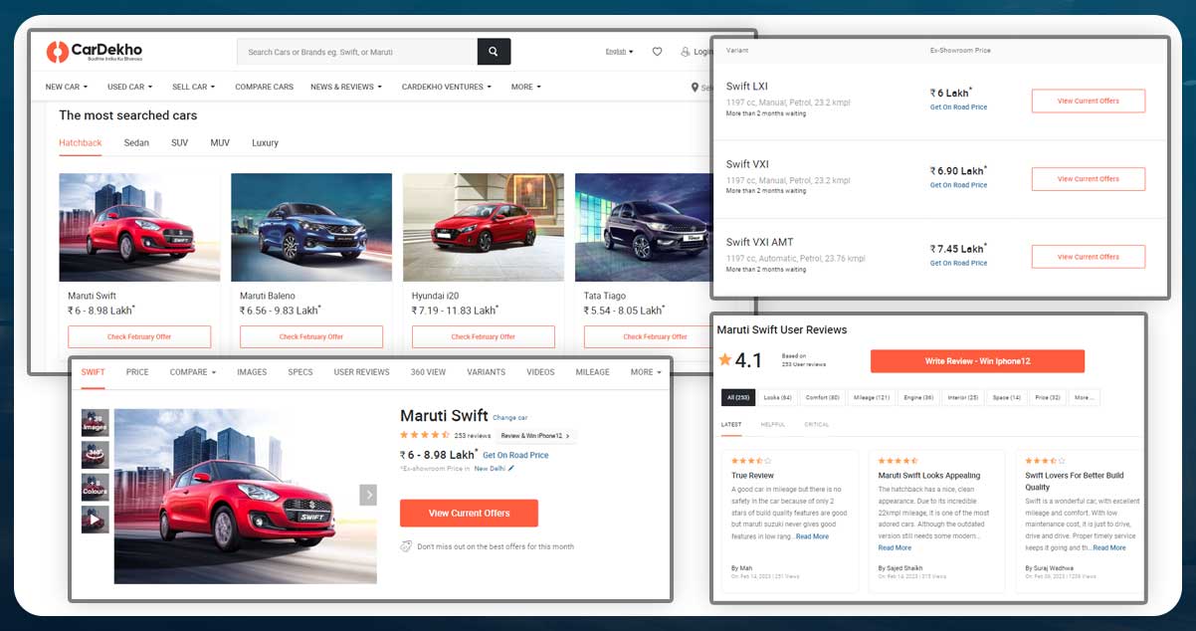Select the SUV tab
This screenshot has width=1196, height=631.
click(179, 143)
